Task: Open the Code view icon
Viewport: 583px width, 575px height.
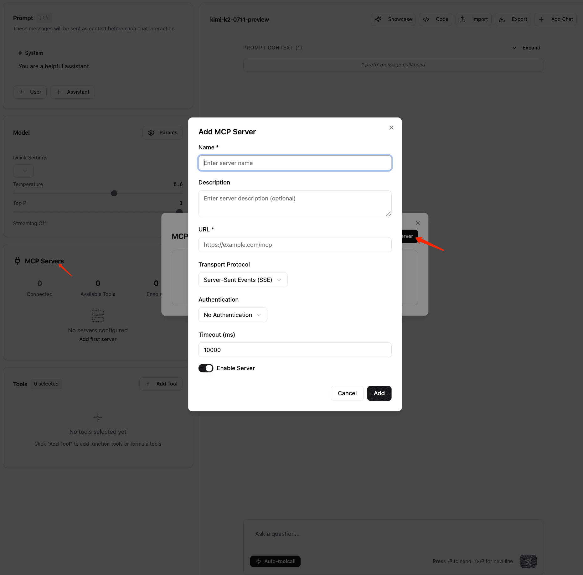Action: pyautogui.click(x=426, y=19)
